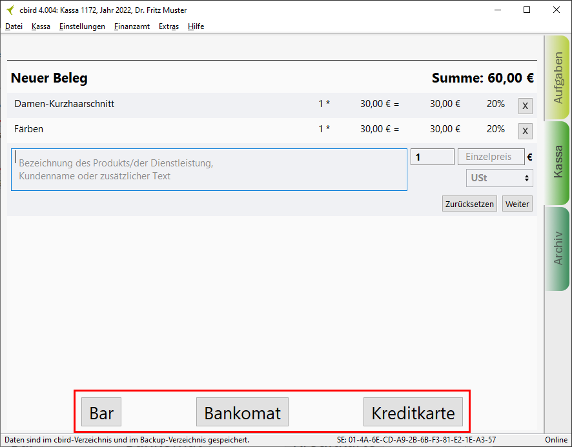
Task: Choose Bankomat payment method
Action: tap(242, 413)
